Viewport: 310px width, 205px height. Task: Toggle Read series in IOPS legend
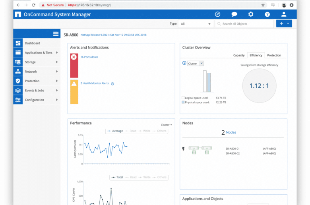pos(131,177)
